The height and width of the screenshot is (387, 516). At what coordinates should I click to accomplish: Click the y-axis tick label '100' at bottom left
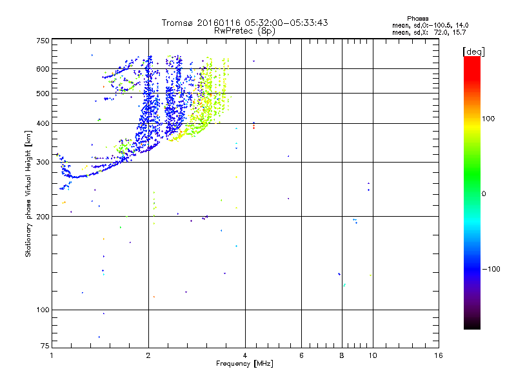[43, 310]
